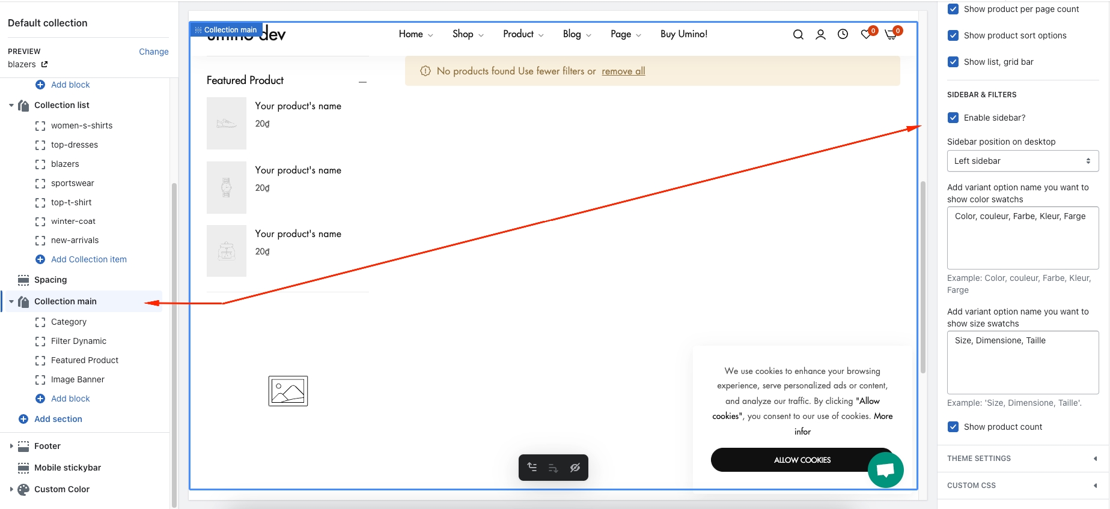Click the search magnifier icon in header
The image size is (1110, 509).
[798, 35]
